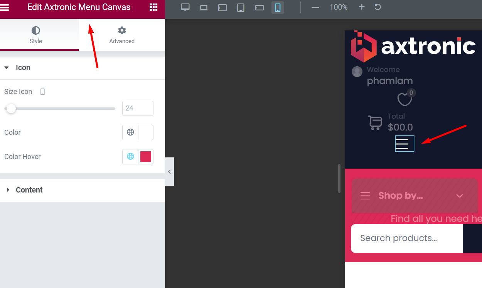Viewport: 482px width, 288px height.
Task: Open the red Color Hover swatch
Action: pyautogui.click(x=146, y=157)
